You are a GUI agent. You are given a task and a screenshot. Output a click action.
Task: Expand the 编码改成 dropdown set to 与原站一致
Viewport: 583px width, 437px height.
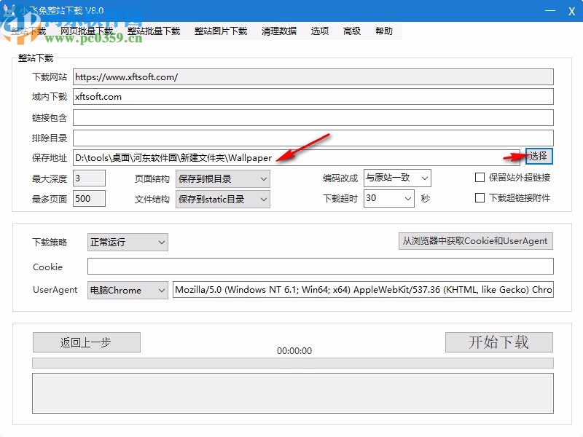coord(397,177)
